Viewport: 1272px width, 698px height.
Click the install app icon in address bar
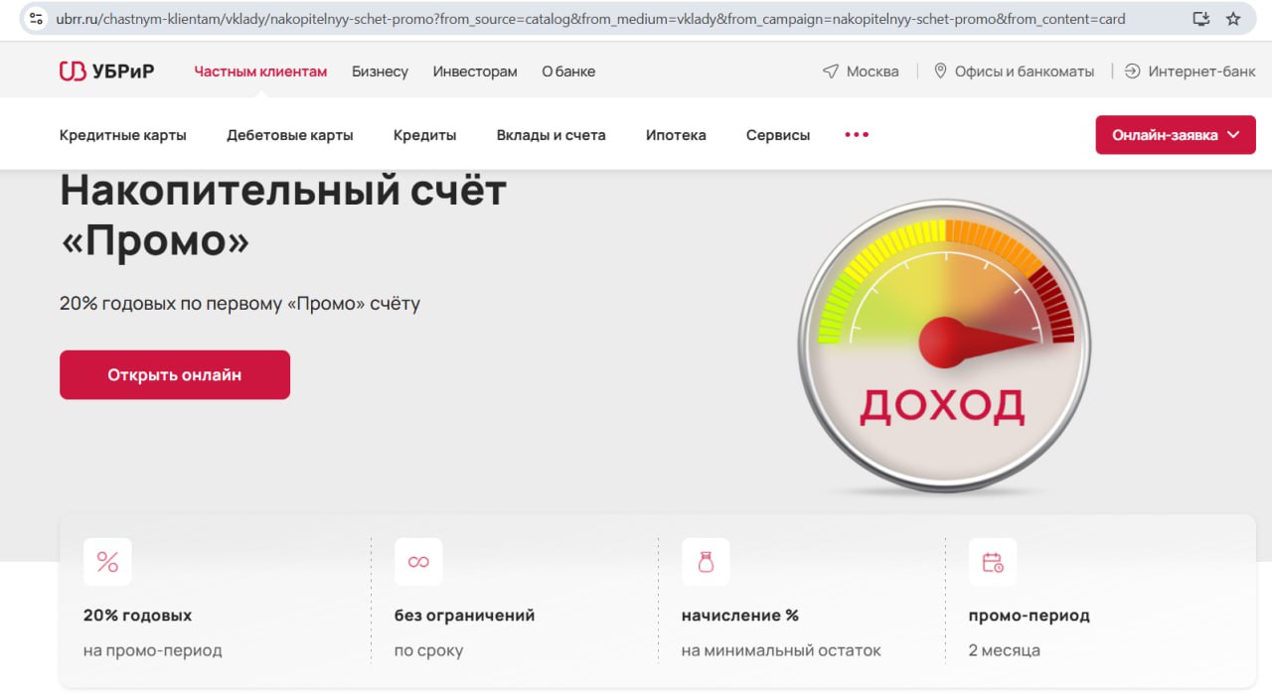[1200, 19]
